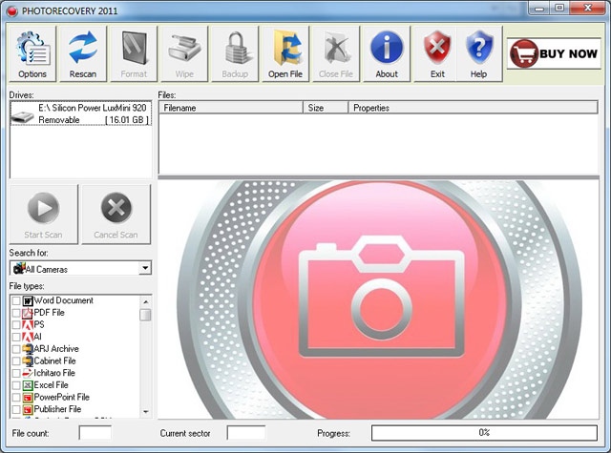Check the Excel File checkbox
The width and height of the screenshot is (611, 453).
[16, 385]
